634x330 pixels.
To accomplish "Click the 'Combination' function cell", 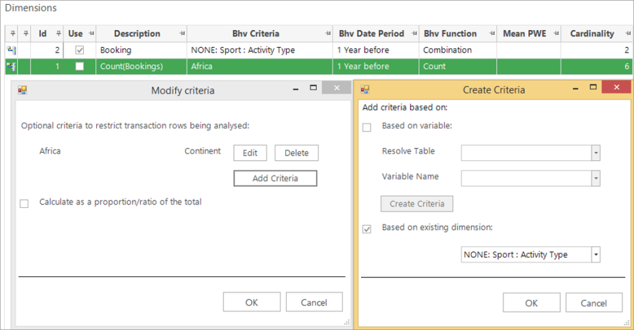I will click(457, 50).
